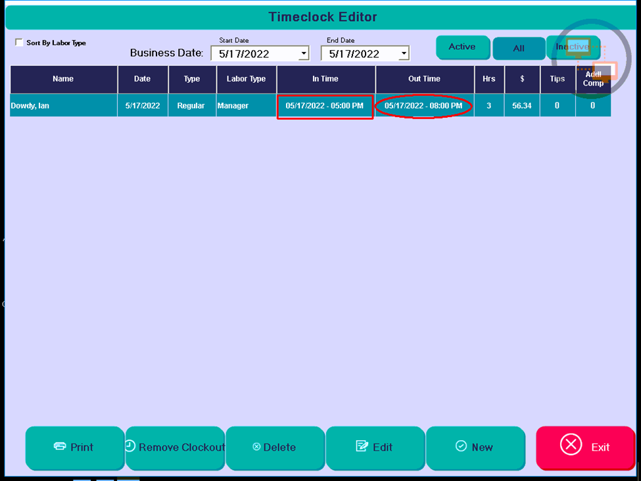
Task: Click the clock icon on Remove Clockout
Action: click(x=130, y=446)
